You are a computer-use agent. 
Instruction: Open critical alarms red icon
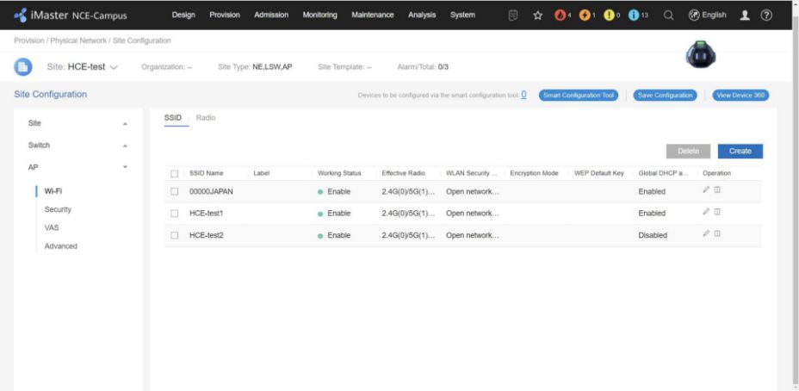tap(560, 16)
